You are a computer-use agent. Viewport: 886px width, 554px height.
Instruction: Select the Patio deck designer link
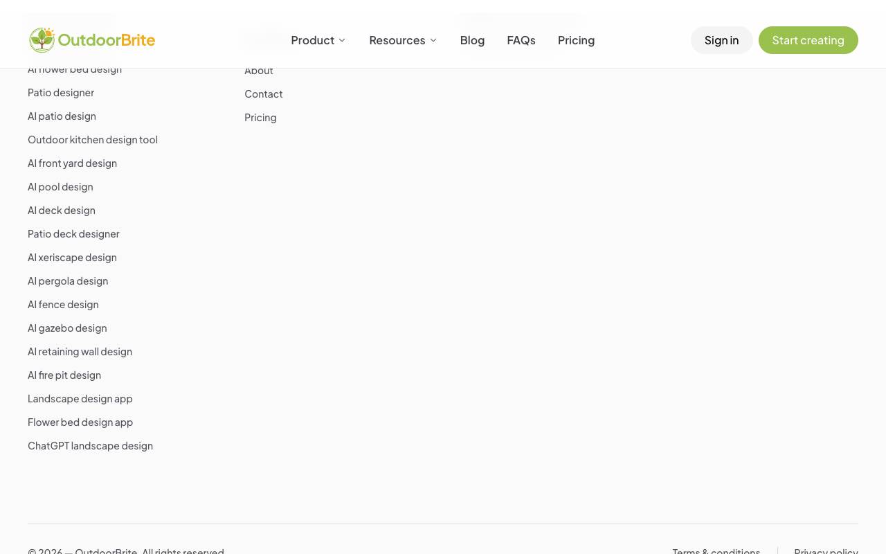point(73,233)
